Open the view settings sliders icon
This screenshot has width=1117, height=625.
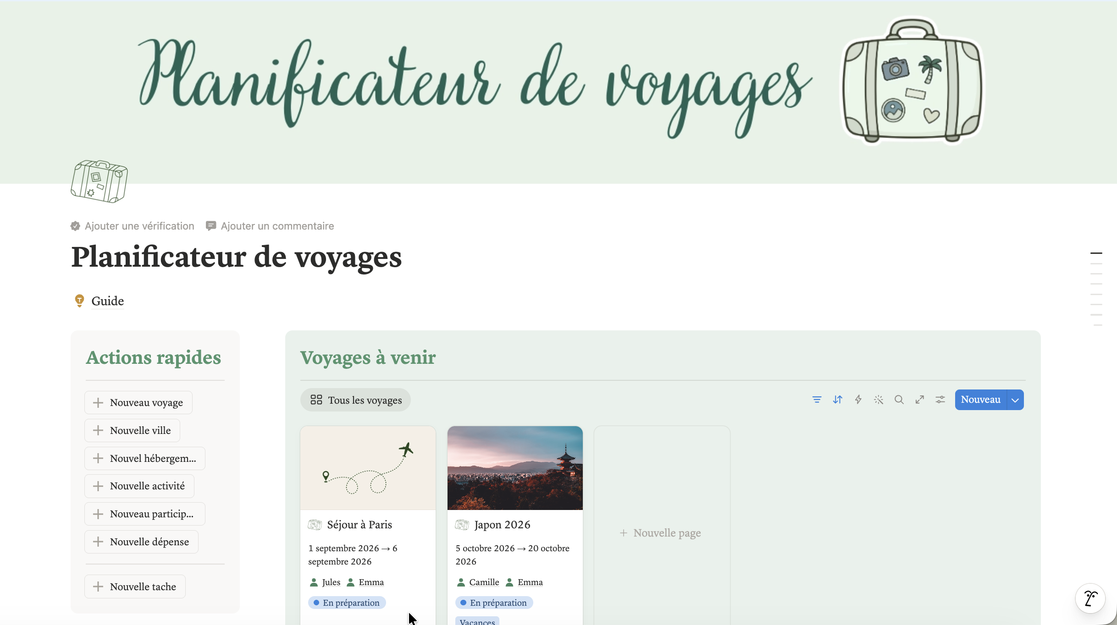click(x=940, y=400)
